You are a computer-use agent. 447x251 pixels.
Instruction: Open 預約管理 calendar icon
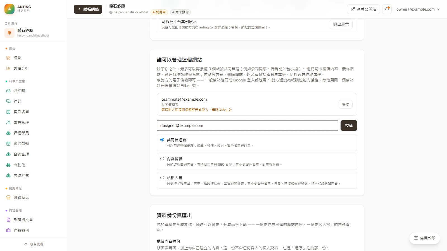click(x=8, y=144)
